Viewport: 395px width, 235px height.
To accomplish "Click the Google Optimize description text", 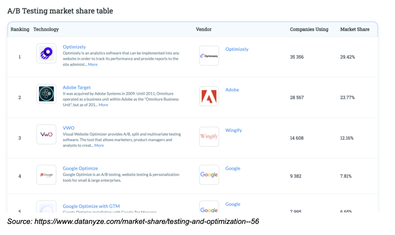I will (x=121, y=178).
